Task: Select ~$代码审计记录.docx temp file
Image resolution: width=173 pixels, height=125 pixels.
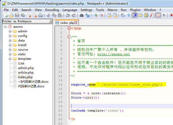Action: click(33, 82)
